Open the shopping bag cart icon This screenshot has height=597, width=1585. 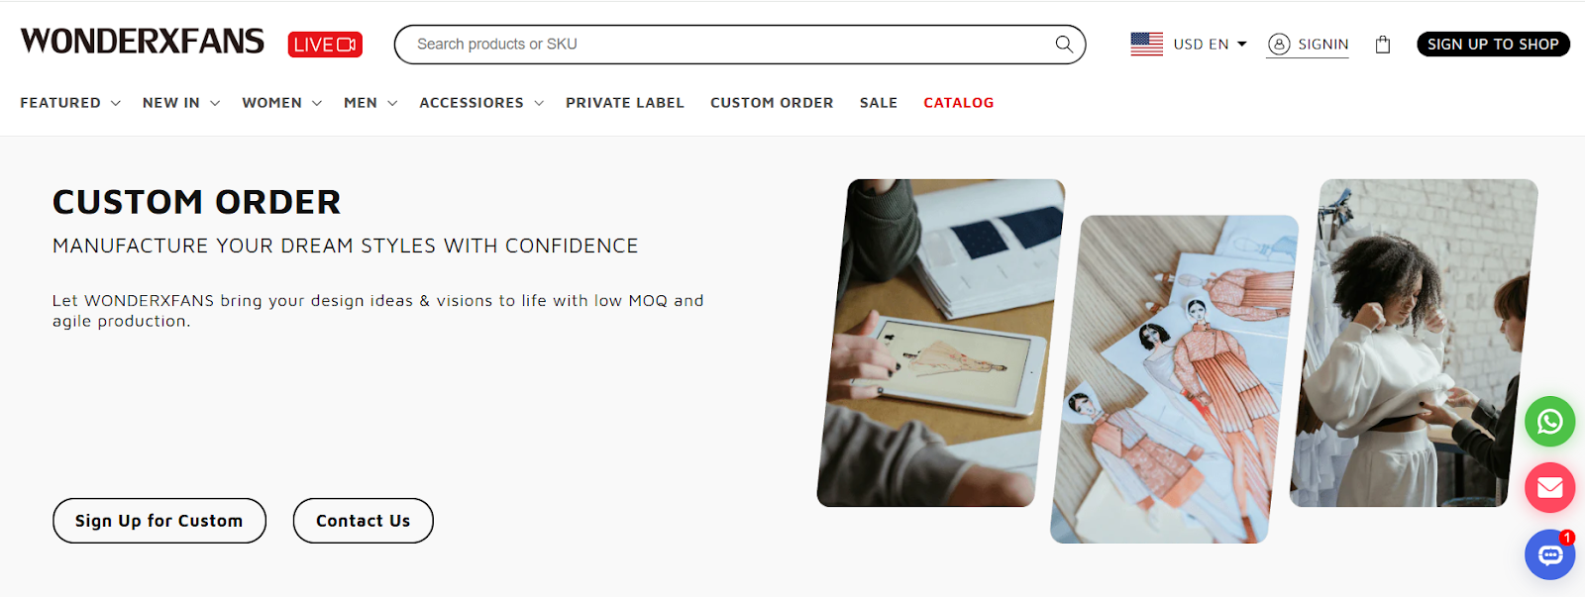point(1383,44)
